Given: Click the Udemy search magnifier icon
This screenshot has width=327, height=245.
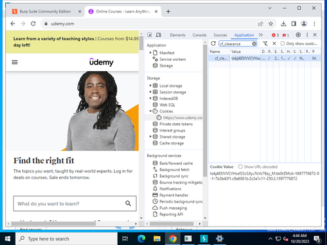Looking at the screenshot, I should 128,203.
